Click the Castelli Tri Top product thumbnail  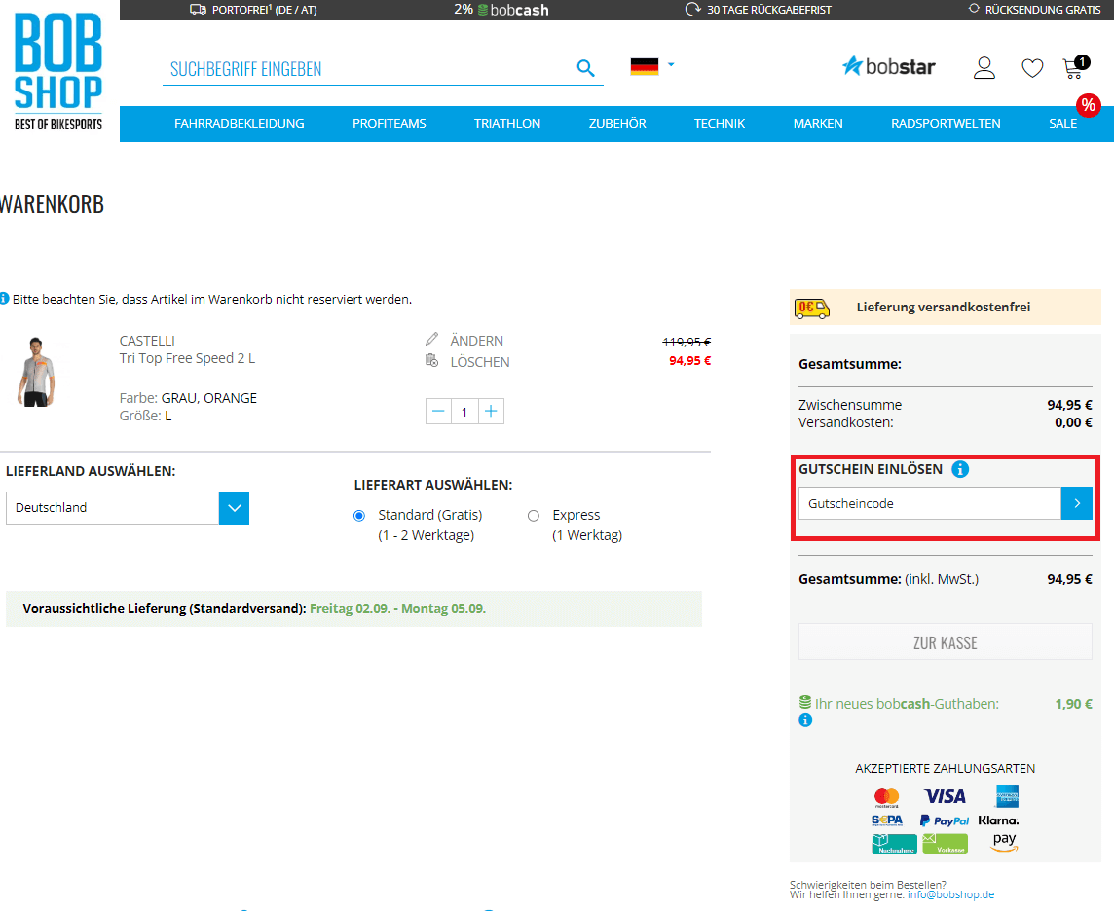click(x=36, y=371)
